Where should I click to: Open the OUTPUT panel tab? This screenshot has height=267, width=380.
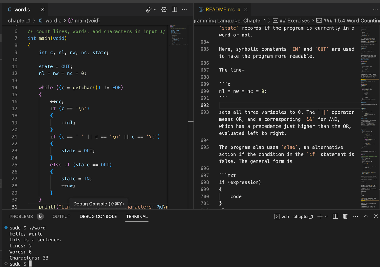(61, 217)
